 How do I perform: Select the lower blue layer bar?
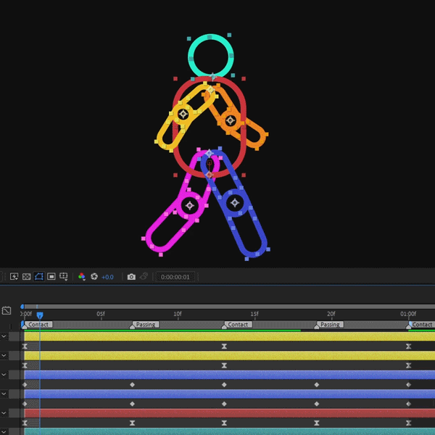tap(229, 394)
